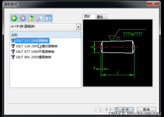Click the zh-CN\销\圆锥销 path field
The height and width of the screenshot is (117, 164).
click(42, 27)
